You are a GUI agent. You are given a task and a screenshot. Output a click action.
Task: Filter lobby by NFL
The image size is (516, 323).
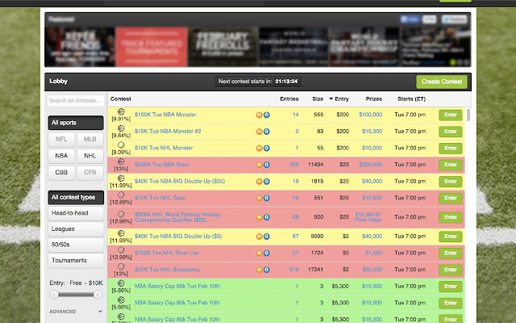[x=61, y=139]
